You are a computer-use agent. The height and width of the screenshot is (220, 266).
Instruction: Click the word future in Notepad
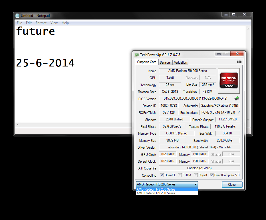click(x=35, y=31)
